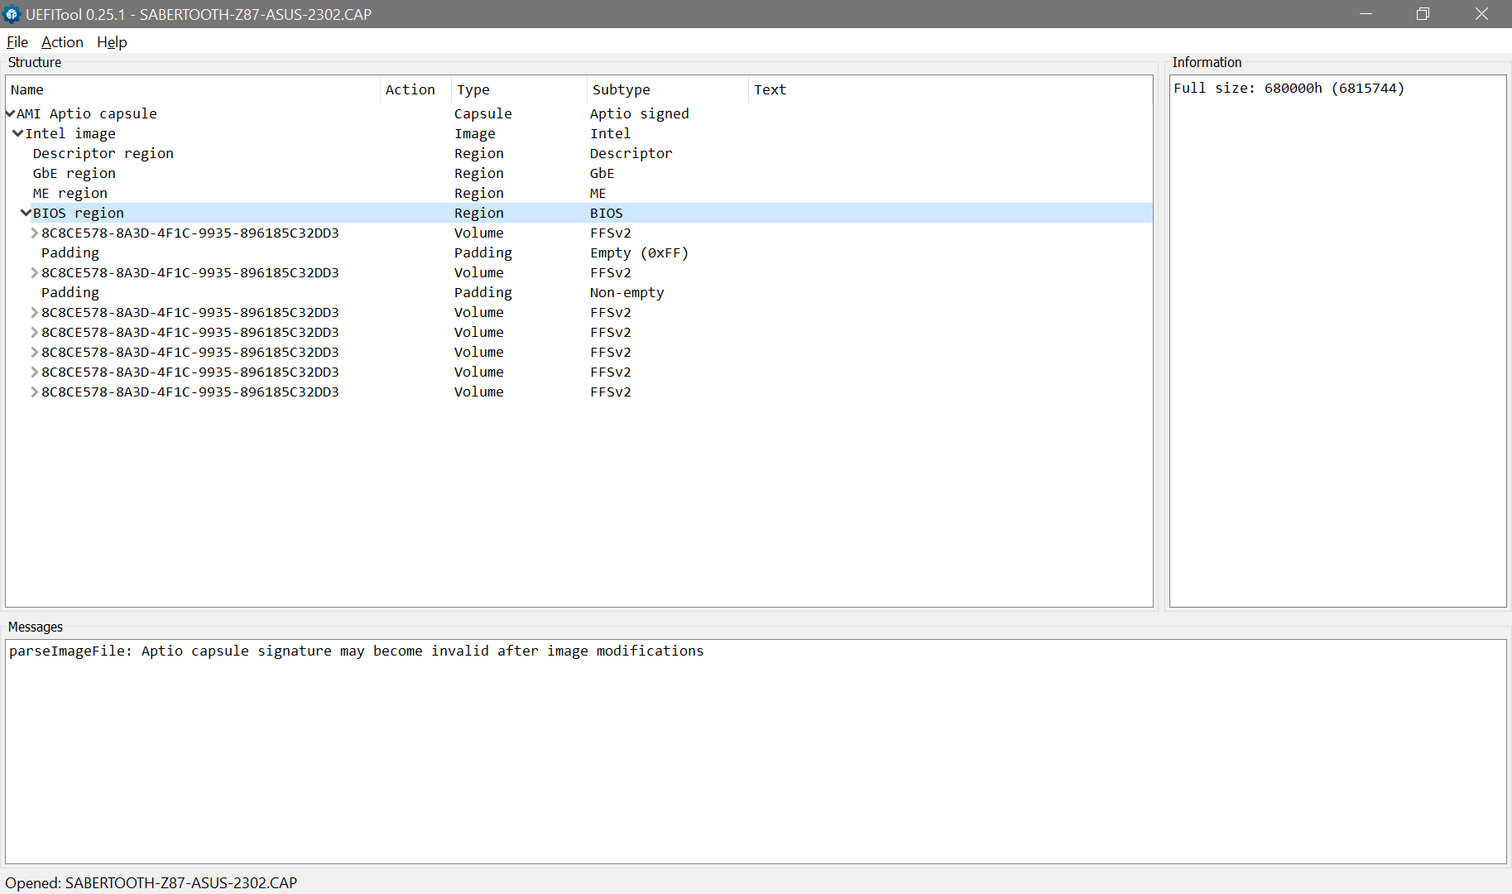Click the status bar Opened file text
The image size is (1512, 894).
(151, 883)
